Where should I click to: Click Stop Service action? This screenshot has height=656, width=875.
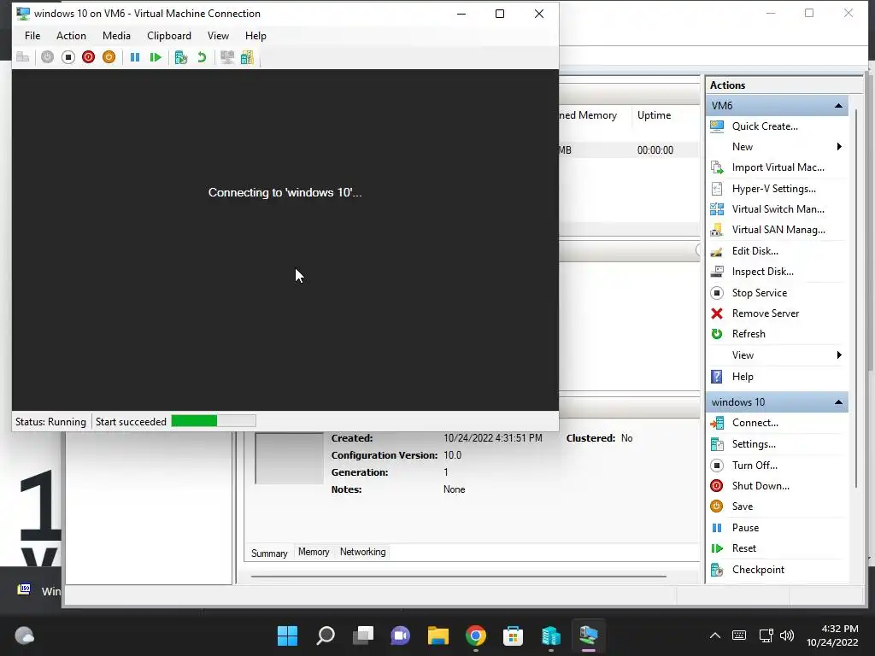(760, 293)
